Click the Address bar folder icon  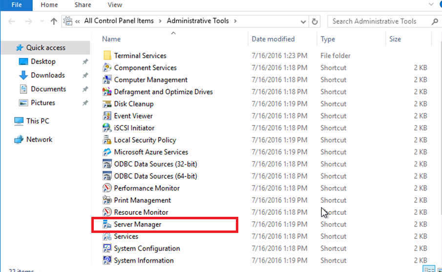(x=68, y=21)
